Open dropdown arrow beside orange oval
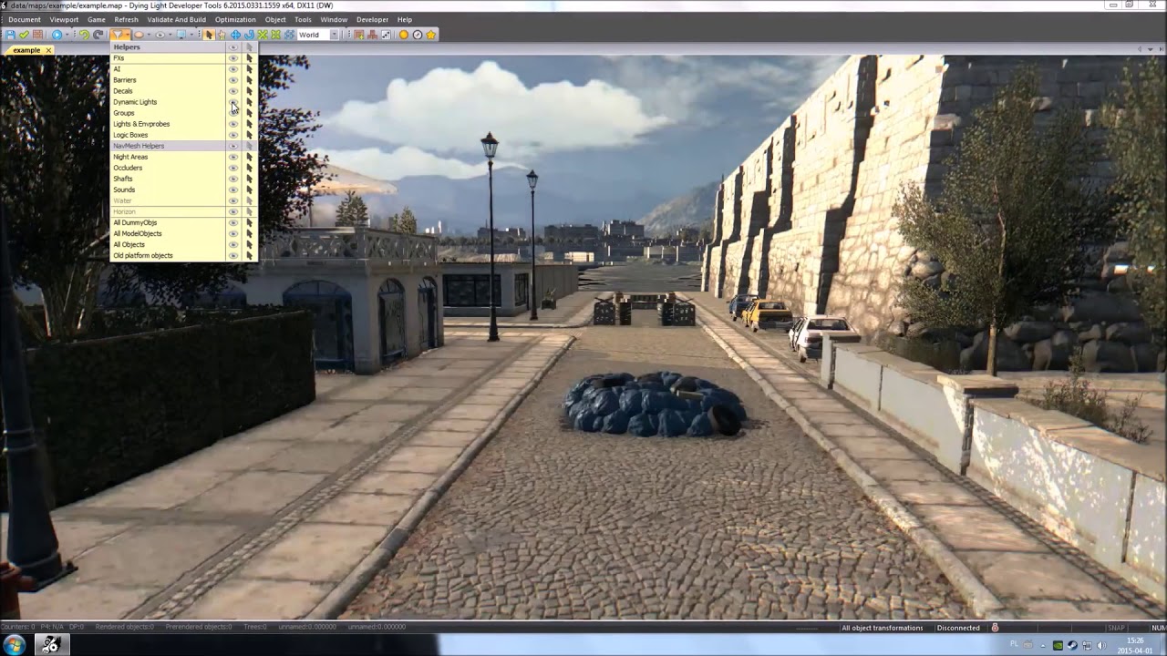This screenshot has width=1167, height=656. tap(149, 35)
